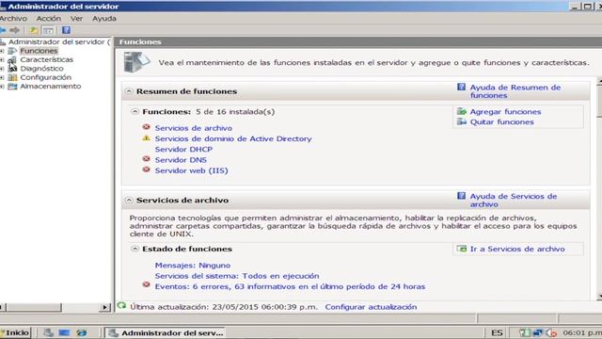Click the Configuración tree node icon

click(12, 77)
